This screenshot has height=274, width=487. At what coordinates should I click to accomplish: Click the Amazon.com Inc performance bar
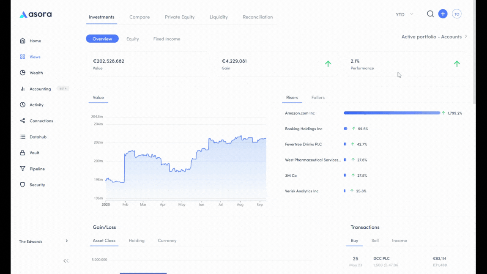click(391, 113)
